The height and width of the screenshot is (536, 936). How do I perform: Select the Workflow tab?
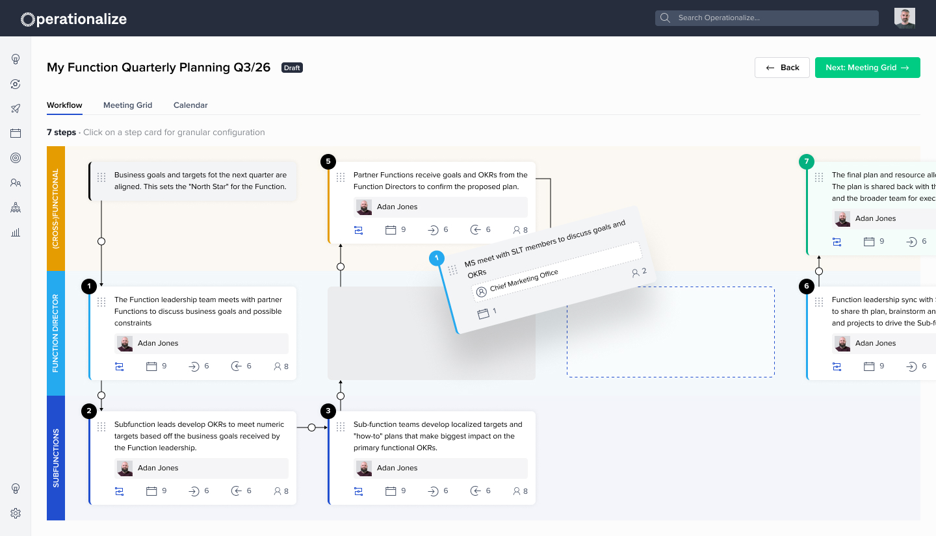click(64, 105)
